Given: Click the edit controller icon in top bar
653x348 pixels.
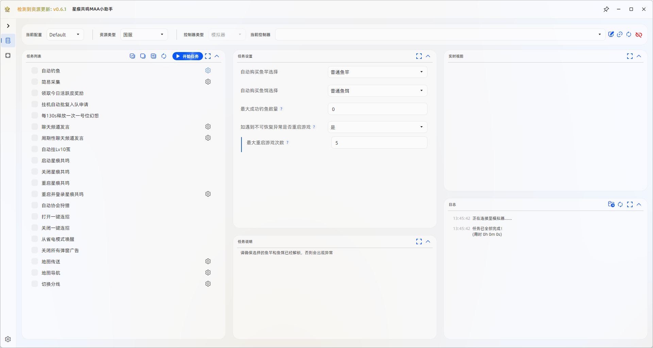Looking at the screenshot, I should (x=611, y=34).
